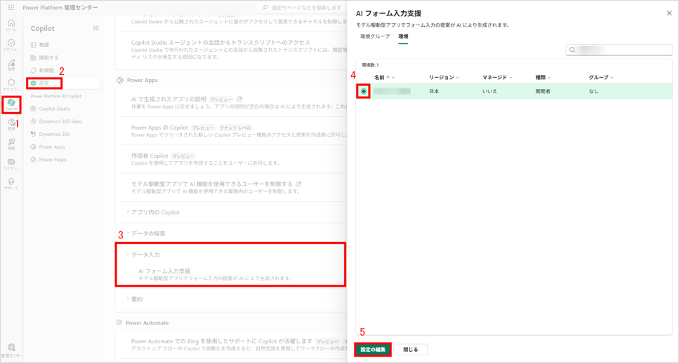Select the Copilot icon in the left rail

12,104
